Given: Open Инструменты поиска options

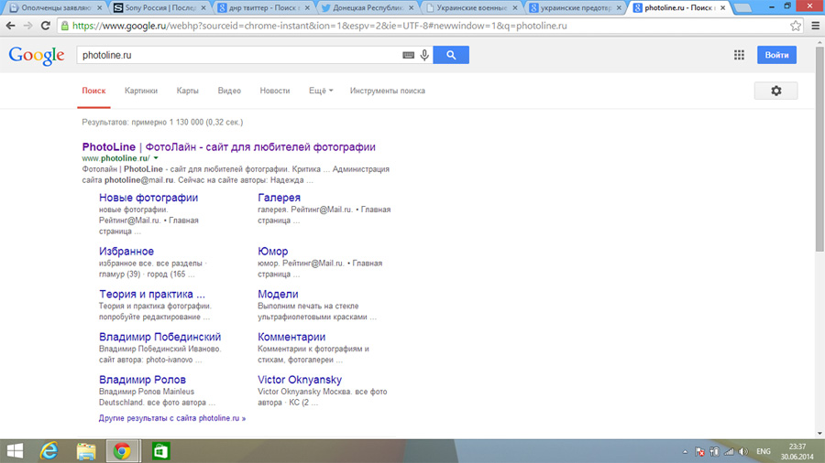Looking at the screenshot, I should coord(387,91).
